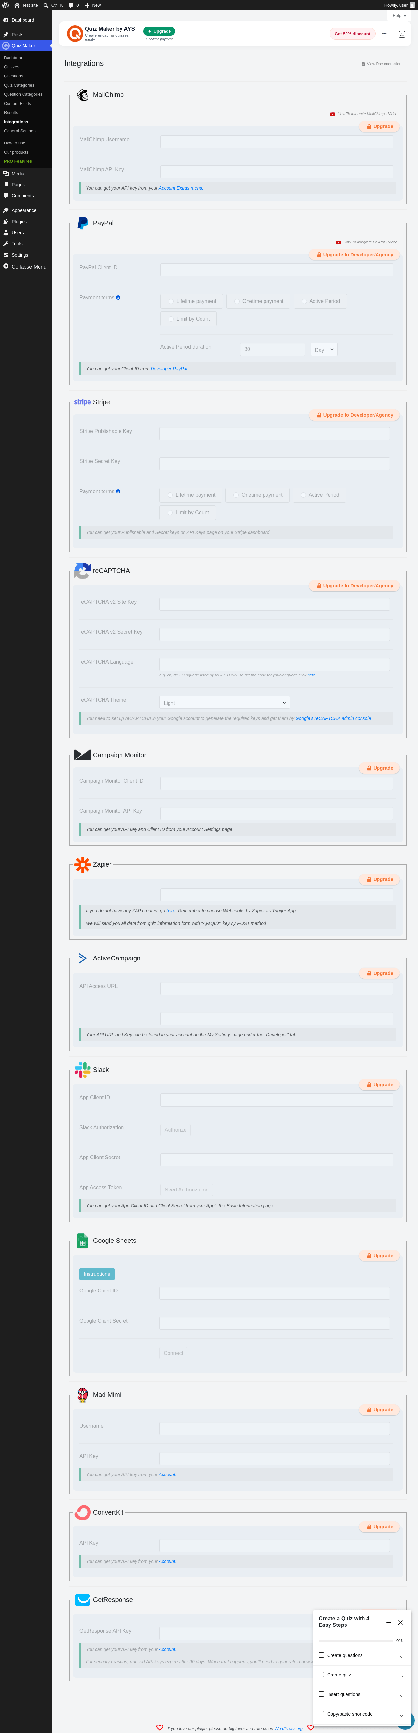Open the Help dropdown tab
418x1733 pixels.
tap(399, 15)
